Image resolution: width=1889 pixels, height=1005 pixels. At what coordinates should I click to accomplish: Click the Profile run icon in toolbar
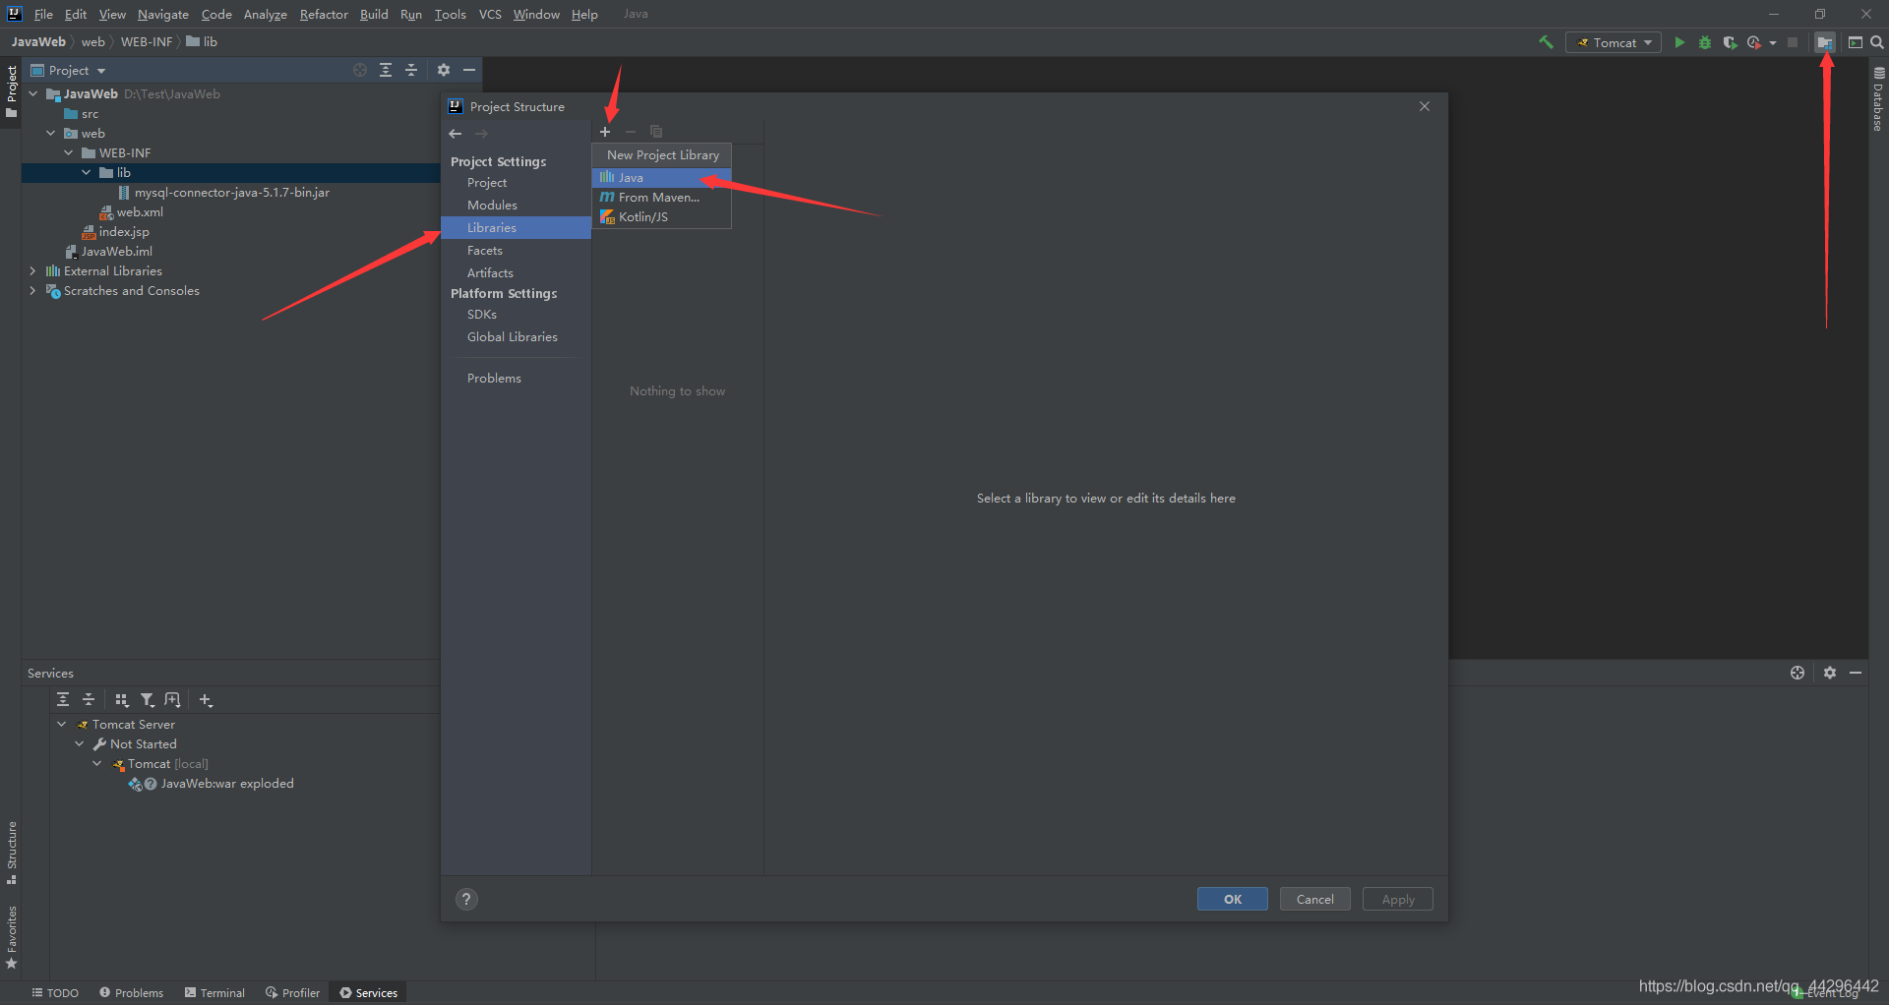point(1754,42)
